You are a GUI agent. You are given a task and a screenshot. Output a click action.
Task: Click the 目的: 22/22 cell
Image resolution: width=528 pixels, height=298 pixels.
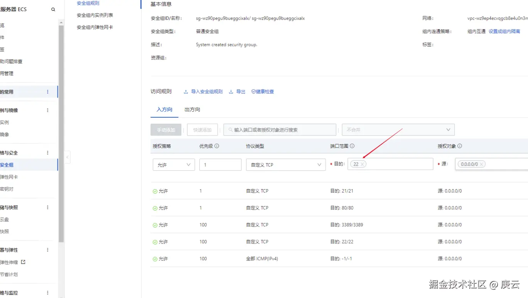(342, 242)
